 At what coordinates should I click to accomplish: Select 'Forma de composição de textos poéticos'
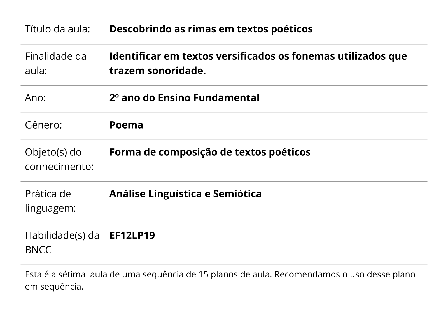210,152
